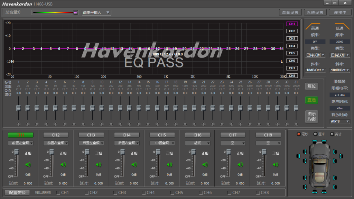
Task: Open the low-pass slope 18dB/Oct dropdown
Action: (x=340, y=70)
